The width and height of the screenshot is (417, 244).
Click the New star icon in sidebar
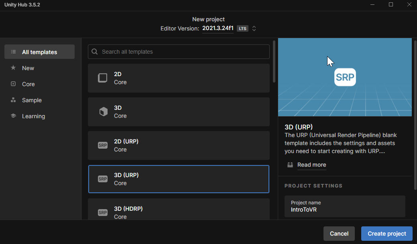[x=13, y=68]
